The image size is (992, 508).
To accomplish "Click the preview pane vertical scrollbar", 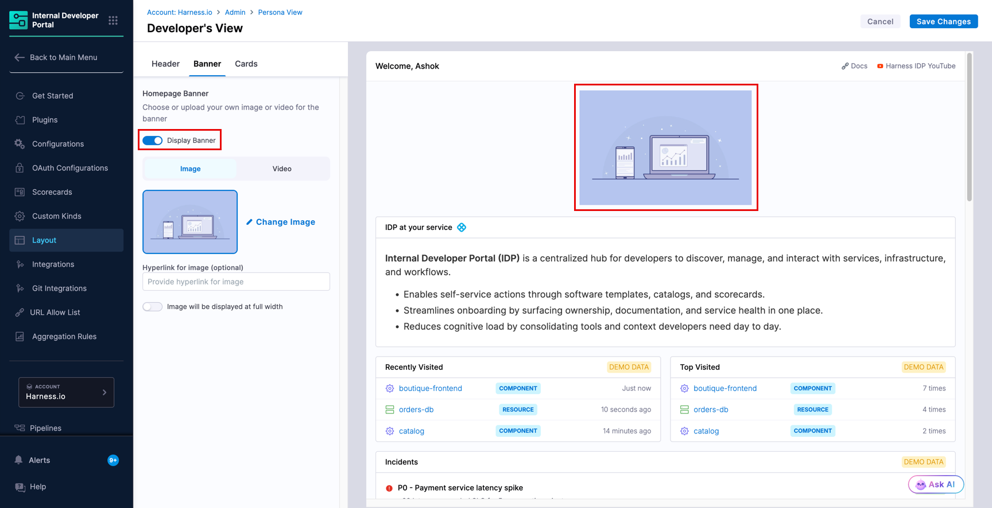I will 969,127.
